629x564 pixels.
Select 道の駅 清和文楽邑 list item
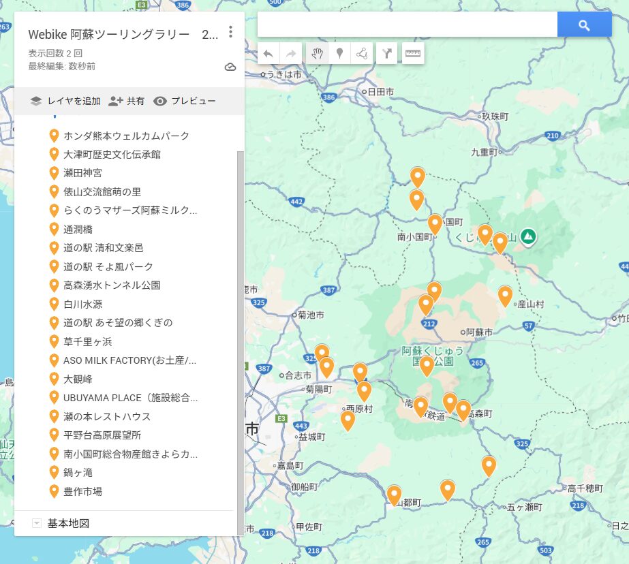pyautogui.click(x=103, y=248)
